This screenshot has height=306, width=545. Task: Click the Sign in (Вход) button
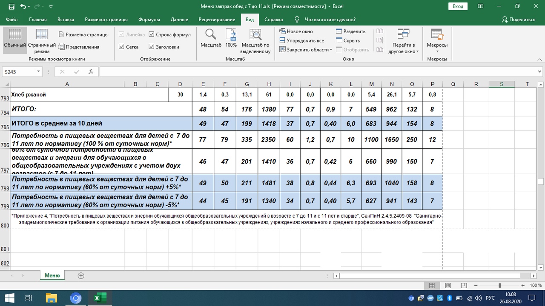point(458,6)
